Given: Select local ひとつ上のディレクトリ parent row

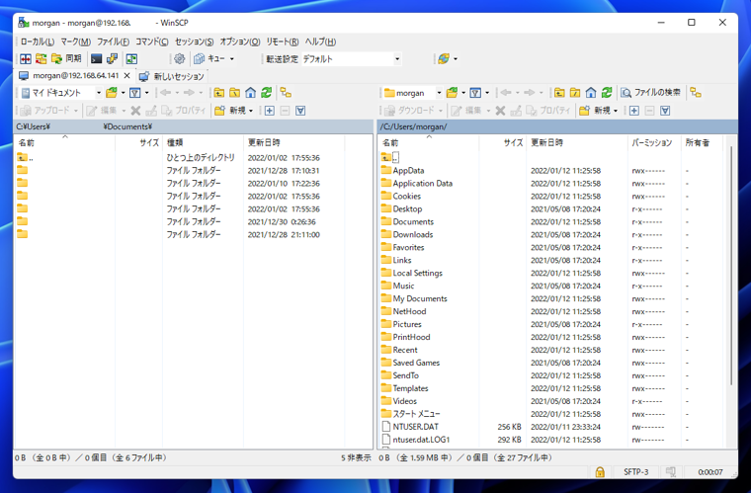Looking at the screenshot, I should [180, 157].
